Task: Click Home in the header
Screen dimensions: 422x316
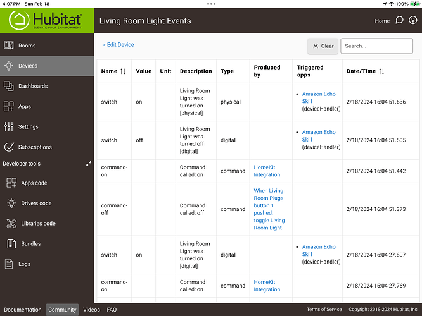Action: click(382, 21)
